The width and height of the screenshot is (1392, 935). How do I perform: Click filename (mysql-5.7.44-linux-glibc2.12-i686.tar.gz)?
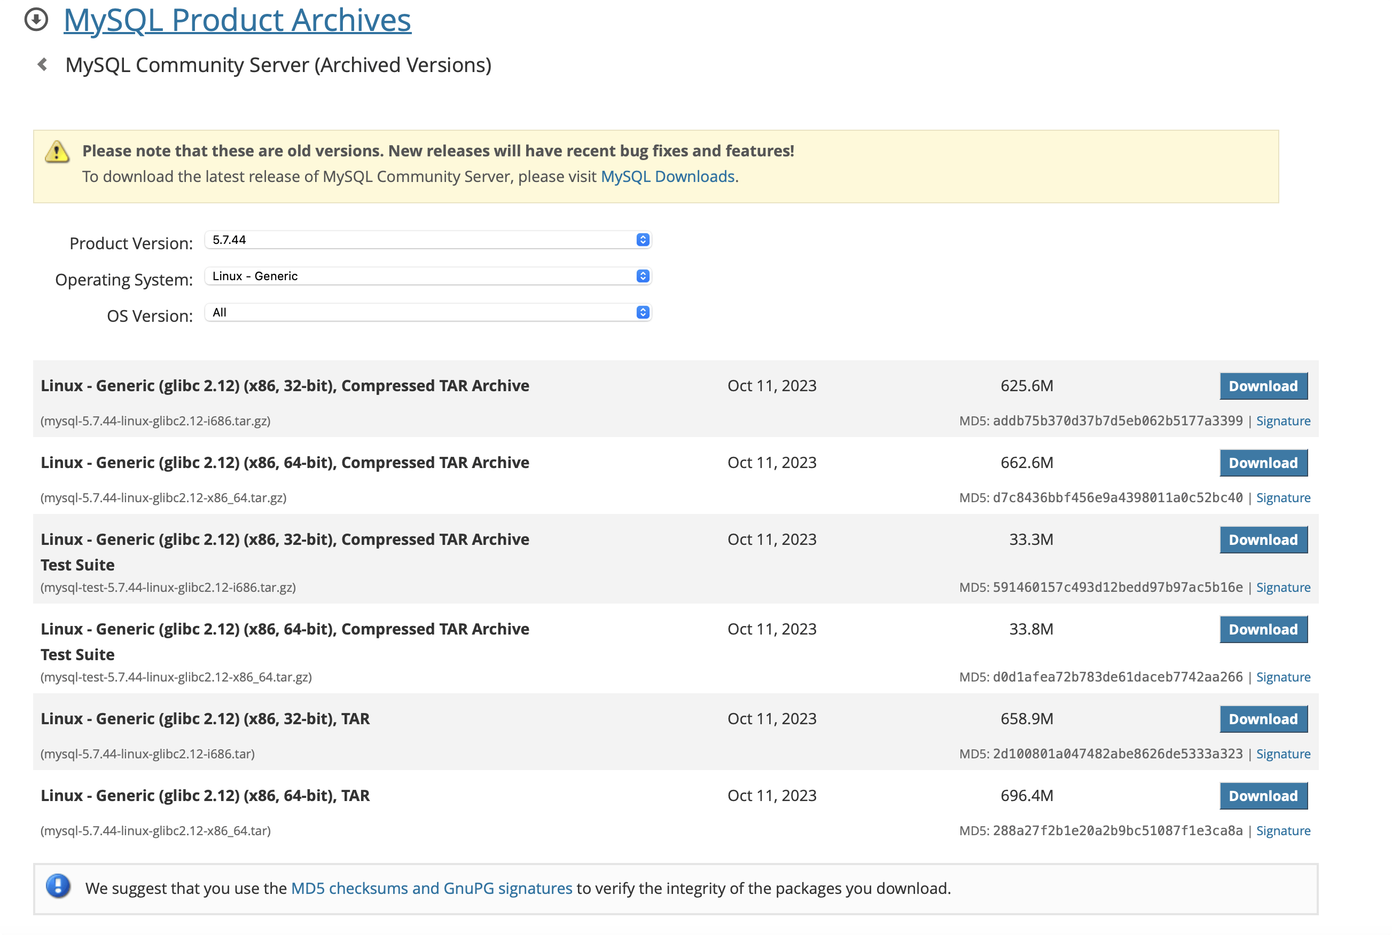[155, 421]
